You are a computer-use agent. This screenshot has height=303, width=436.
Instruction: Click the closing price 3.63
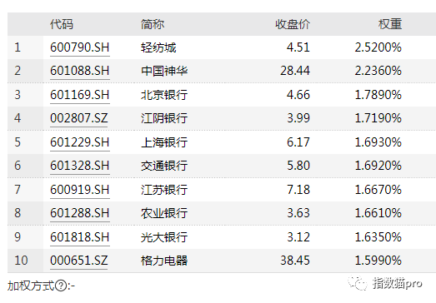tap(298, 213)
